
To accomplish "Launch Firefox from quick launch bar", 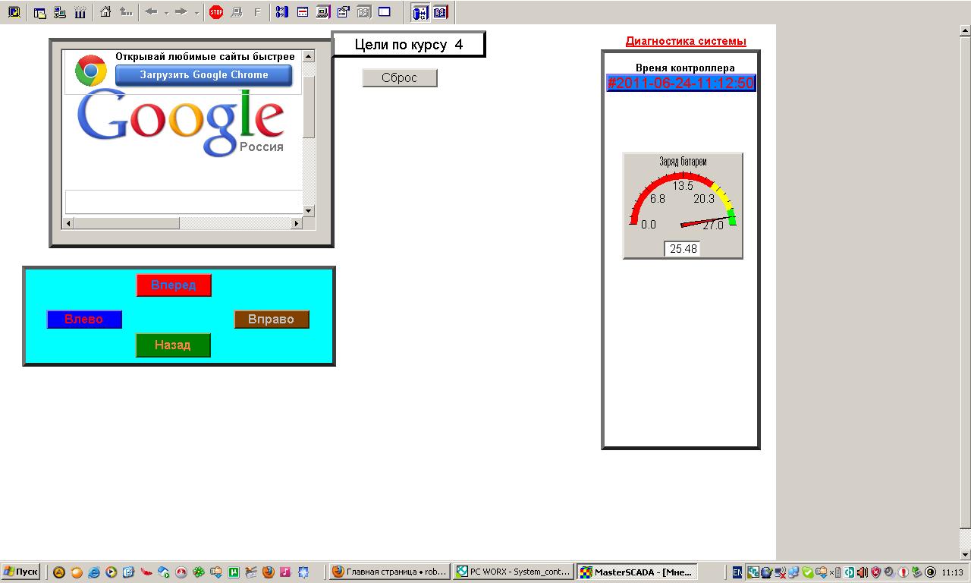I will [x=269, y=572].
